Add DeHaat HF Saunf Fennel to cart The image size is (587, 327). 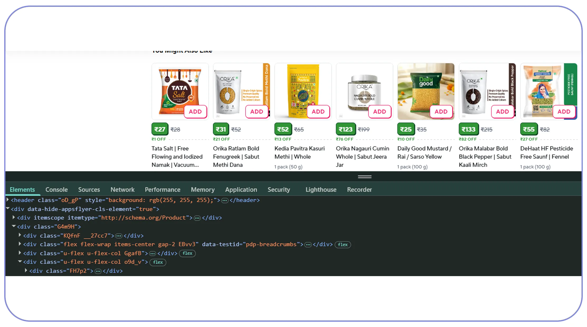coord(564,112)
